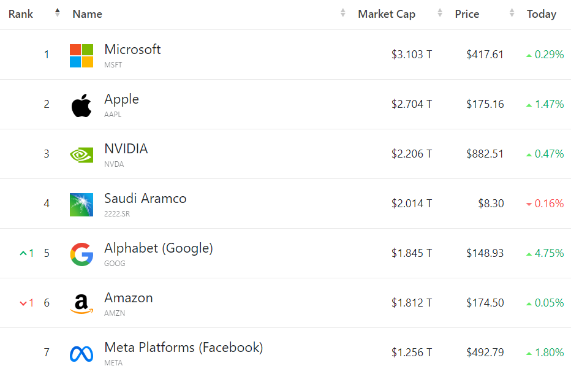Sort table by Rank column arrows
Image resolution: width=571 pixels, height=374 pixels.
point(58,13)
